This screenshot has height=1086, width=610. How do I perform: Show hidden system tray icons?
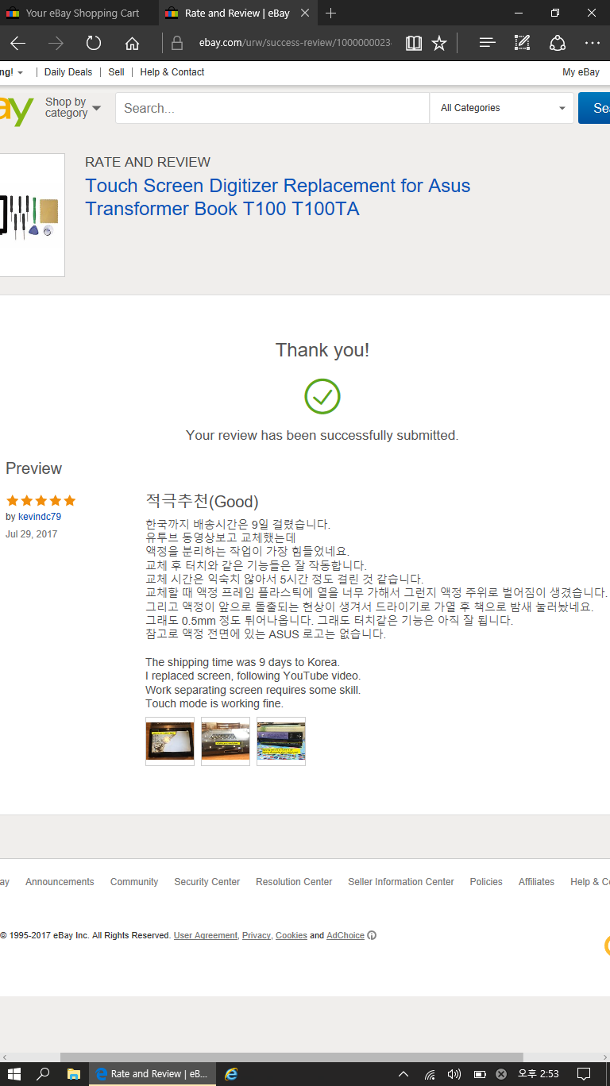pos(403,1074)
